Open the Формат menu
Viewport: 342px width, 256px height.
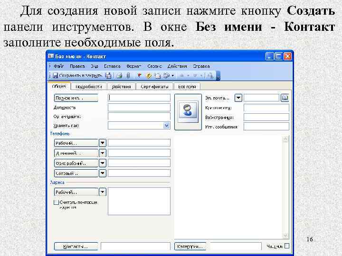click(x=133, y=66)
